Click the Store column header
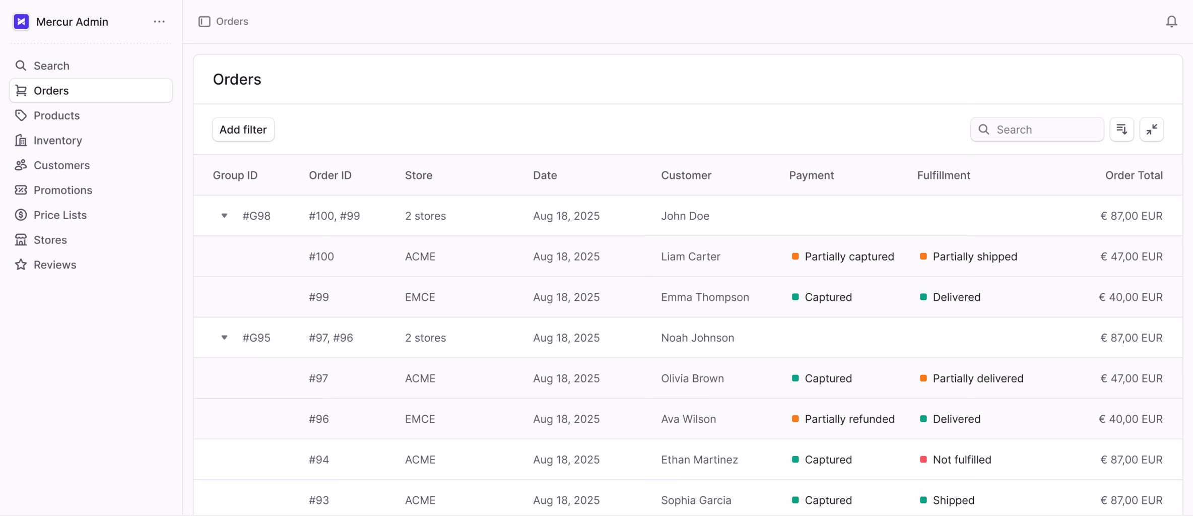This screenshot has height=516, width=1193. 419,175
